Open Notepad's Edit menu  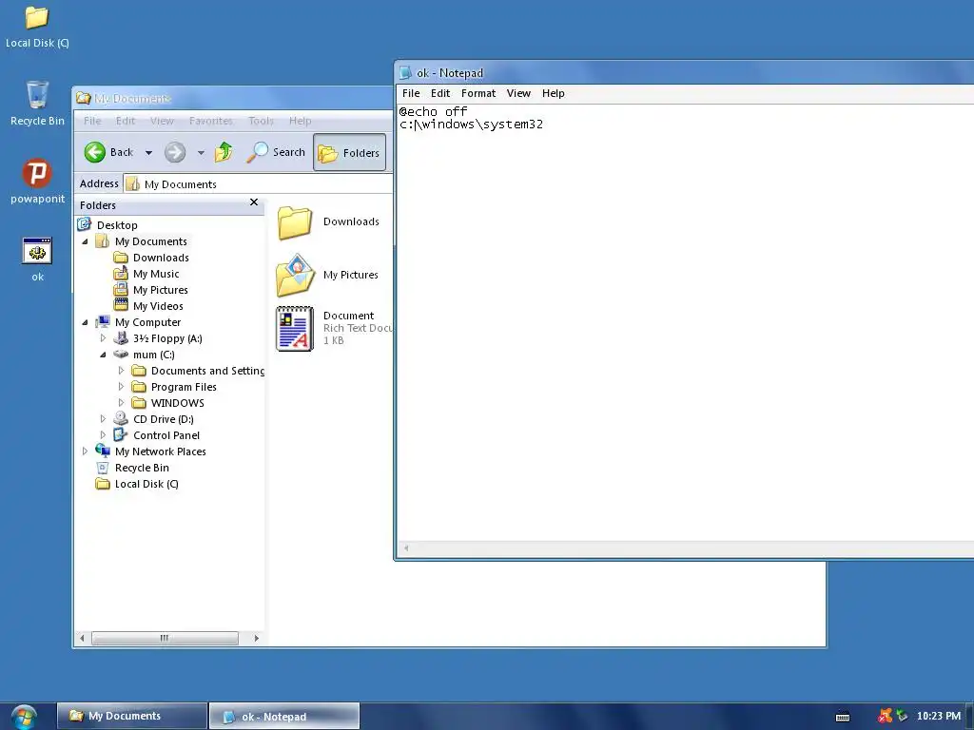point(440,93)
